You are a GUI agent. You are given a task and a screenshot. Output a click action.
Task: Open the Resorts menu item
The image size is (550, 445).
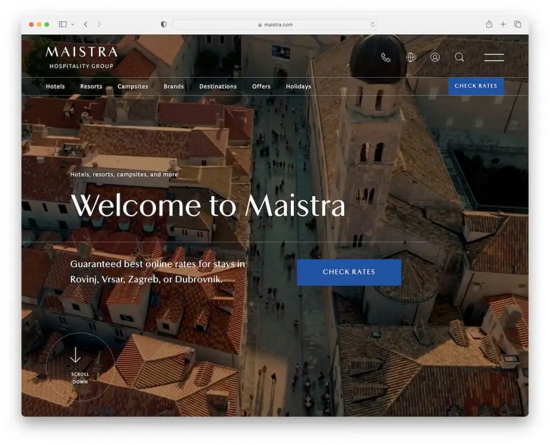point(91,86)
